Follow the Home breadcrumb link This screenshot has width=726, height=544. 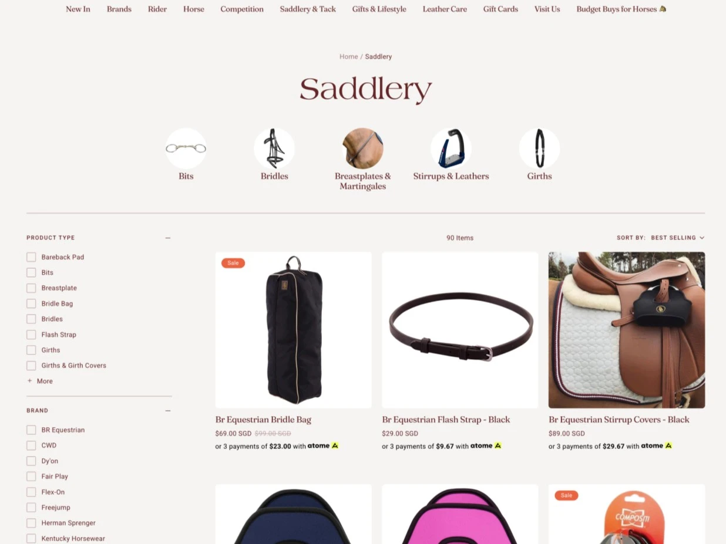pos(348,57)
